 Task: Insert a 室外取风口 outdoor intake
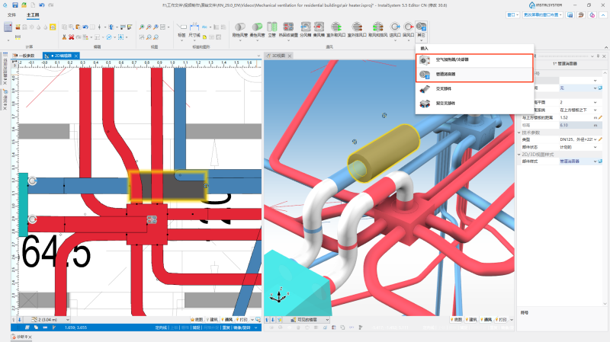(x=335, y=30)
